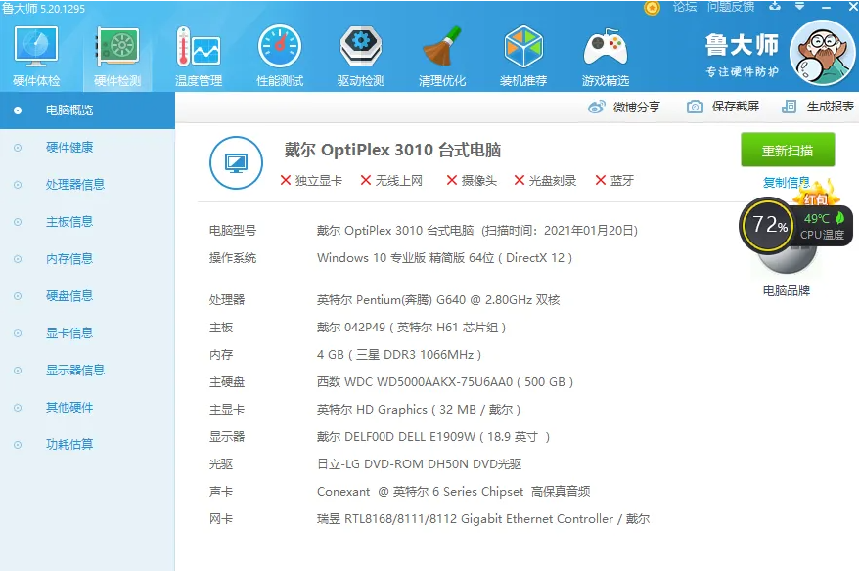Open the title bar dropdown menu arrow

[800, 6]
